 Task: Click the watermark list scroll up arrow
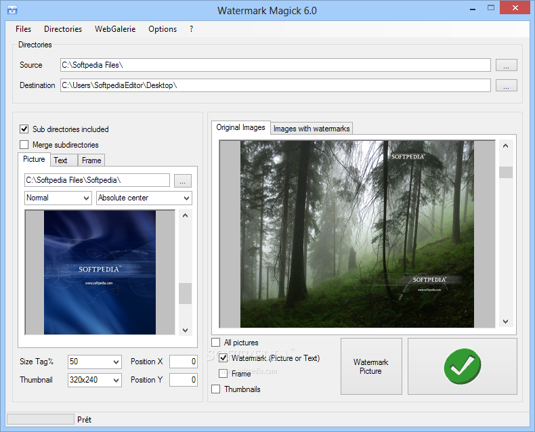click(186, 215)
